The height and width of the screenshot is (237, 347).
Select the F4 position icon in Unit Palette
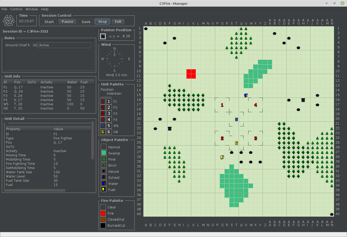pyautogui.click(x=103, y=120)
